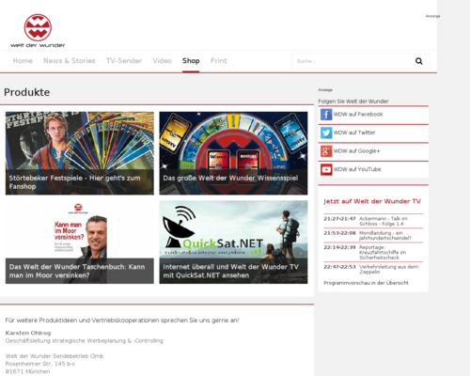Open the Print menu item
470x376 pixels.
219,61
